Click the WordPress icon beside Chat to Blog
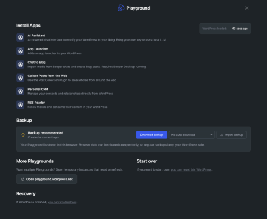The height and width of the screenshot is (219, 267). pyautogui.click(x=20, y=64)
